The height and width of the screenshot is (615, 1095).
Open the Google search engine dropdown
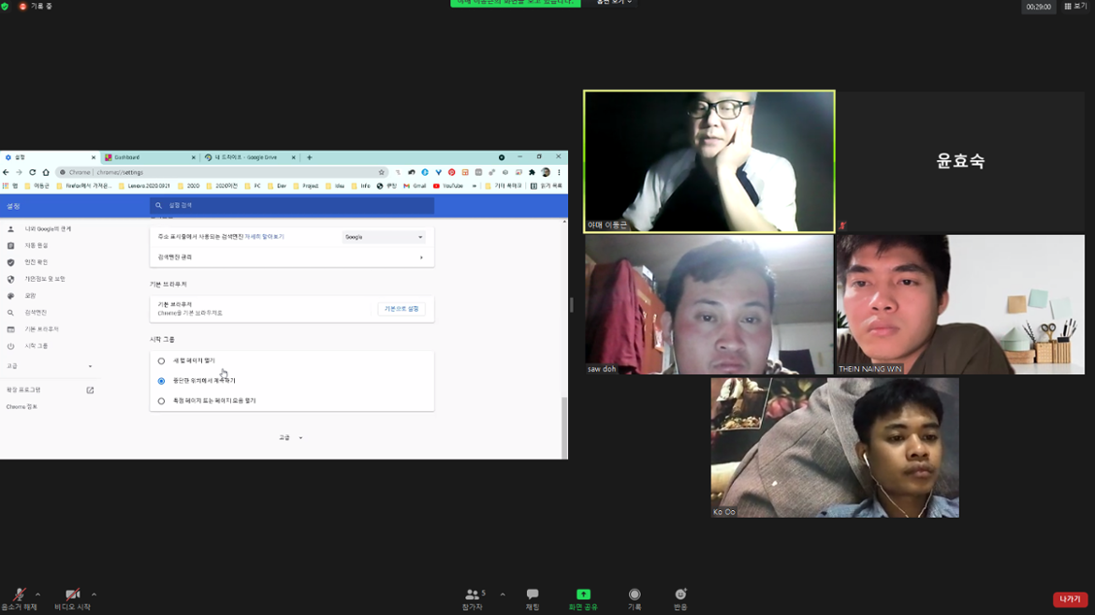click(x=384, y=237)
